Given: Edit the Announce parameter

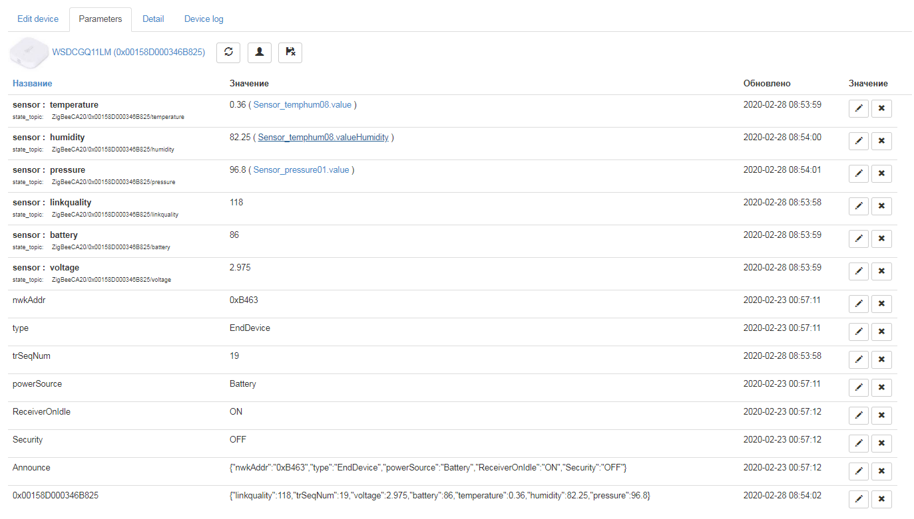Looking at the screenshot, I should click(859, 471).
